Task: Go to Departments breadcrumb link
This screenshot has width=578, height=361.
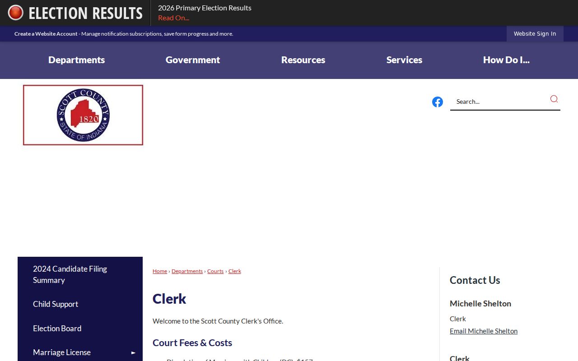Action: [x=187, y=271]
